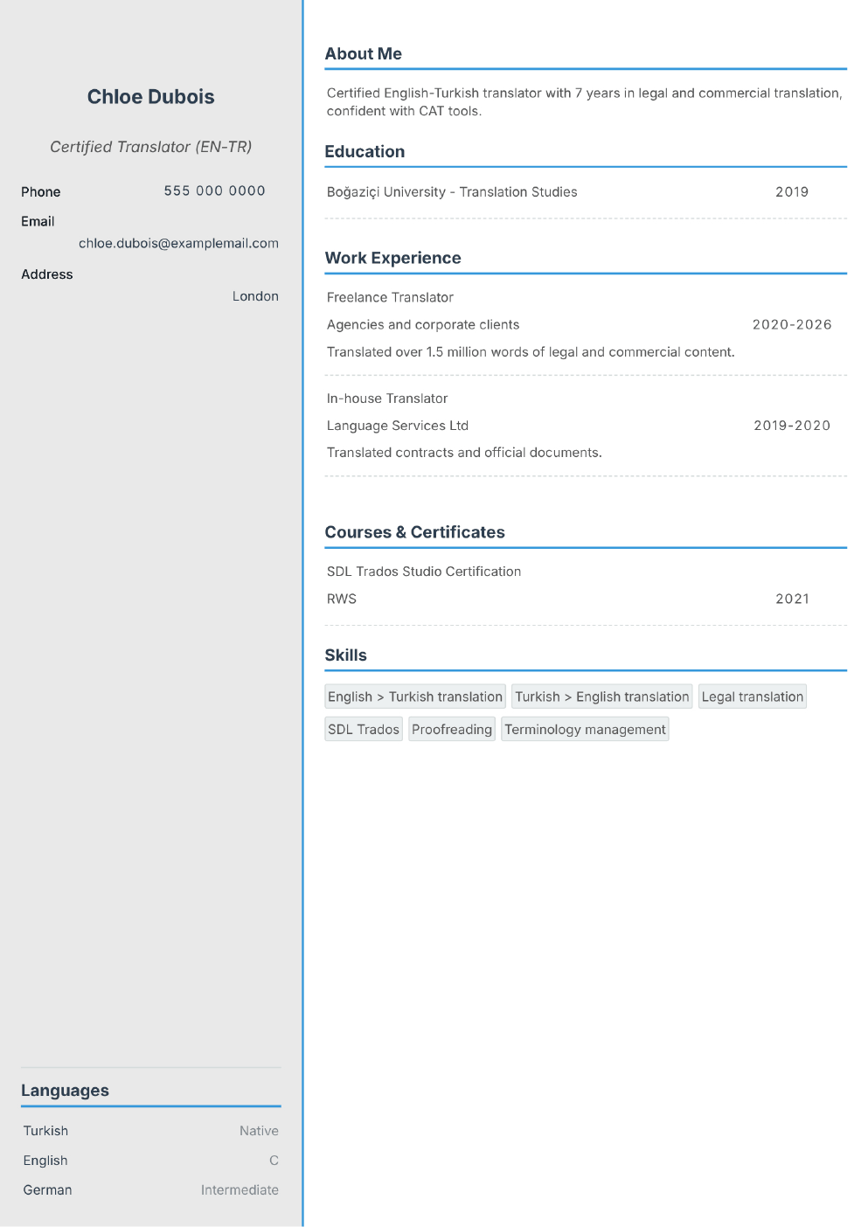868x1227 pixels.
Task: Select the London address value
Action: click(x=255, y=296)
